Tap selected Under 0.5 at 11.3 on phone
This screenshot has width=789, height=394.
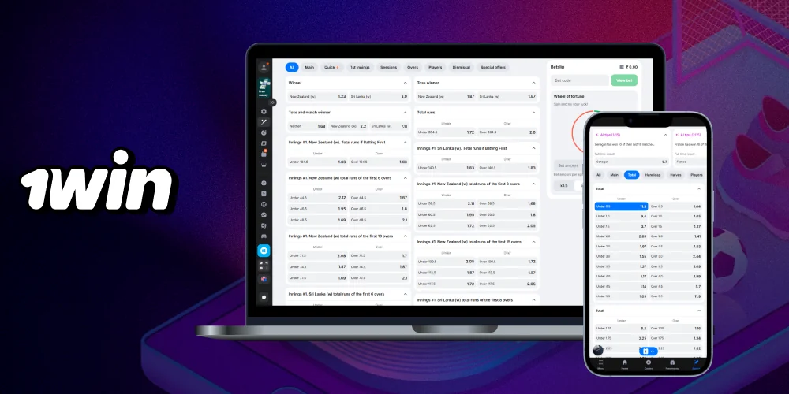pos(622,206)
